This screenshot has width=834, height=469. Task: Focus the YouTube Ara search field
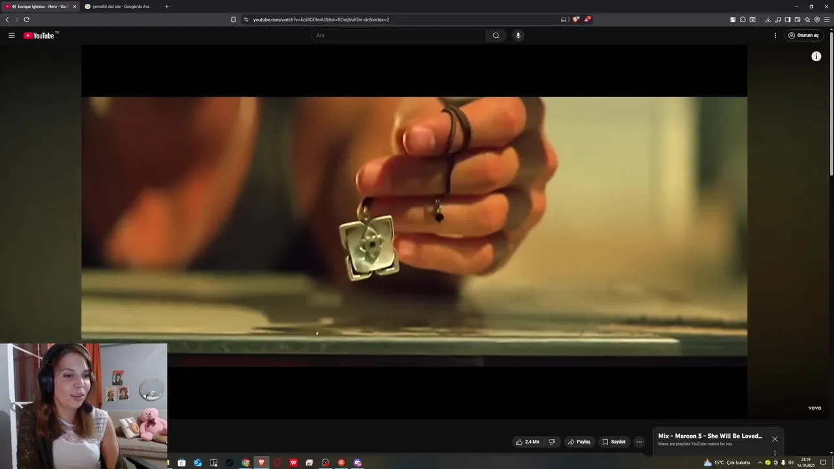tap(399, 35)
